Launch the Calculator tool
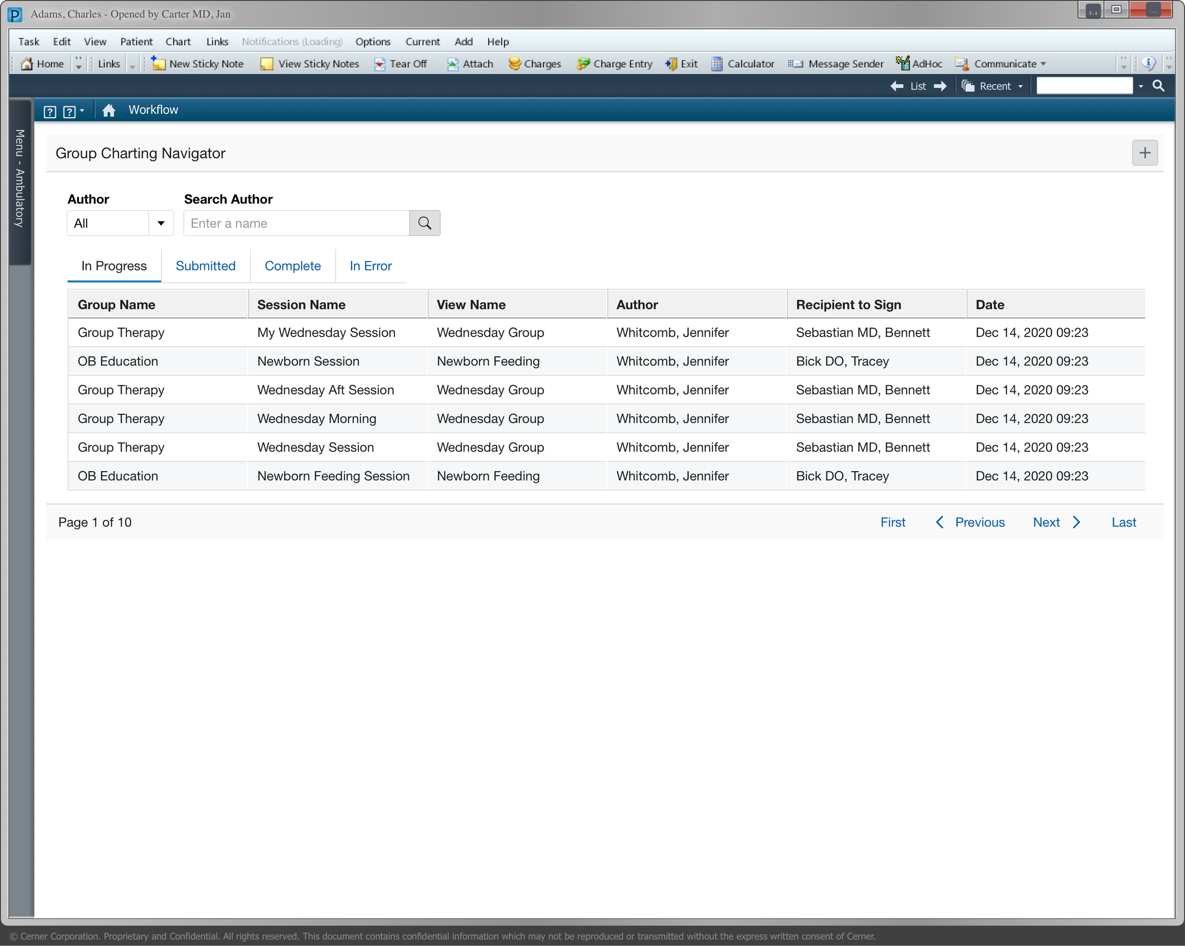Screen dimensions: 1185x946 (743, 64)
